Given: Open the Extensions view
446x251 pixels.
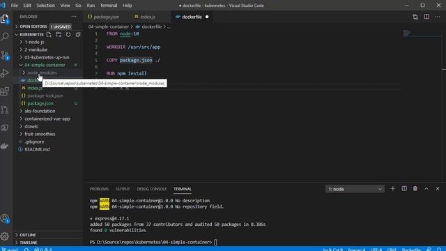Looking at the screenshot, I should [5, 91].
